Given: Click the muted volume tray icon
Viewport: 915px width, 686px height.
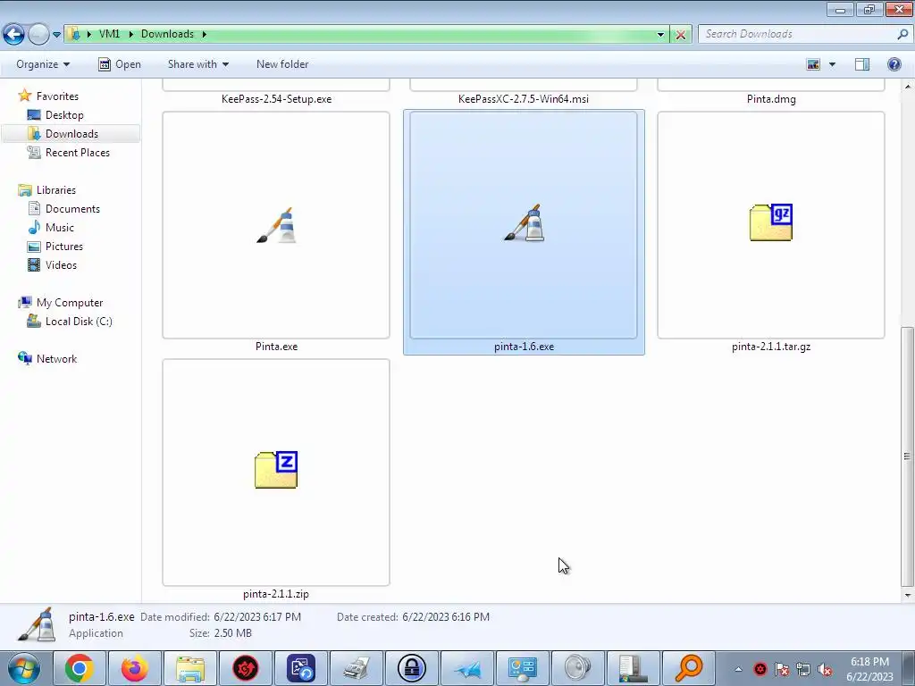Looking at the screenshot, I should pyautogui.click(x=825, y=670).
